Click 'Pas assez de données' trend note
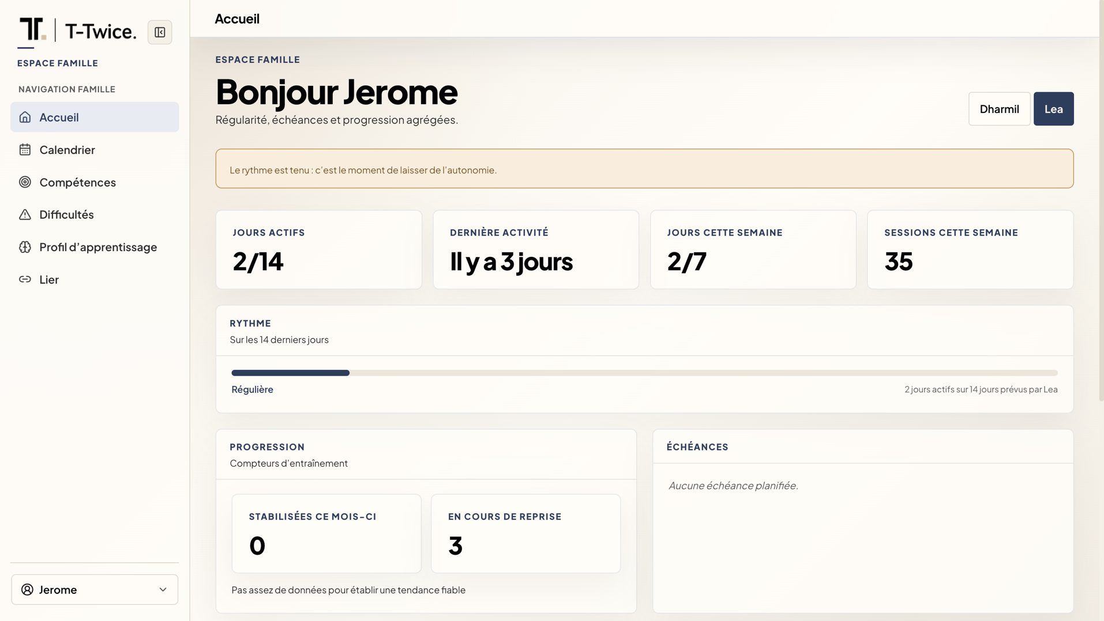This screenshot has width=1104, height=621. 348,590
